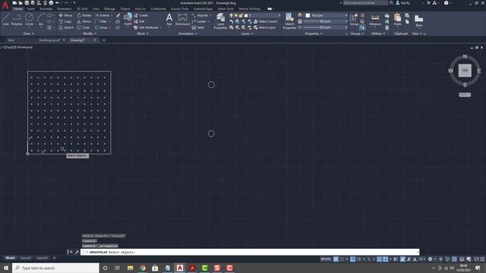This screenshot has width=486, height=273.
Task: Expand the Utilities panel
Action: (x=378, y=33)
